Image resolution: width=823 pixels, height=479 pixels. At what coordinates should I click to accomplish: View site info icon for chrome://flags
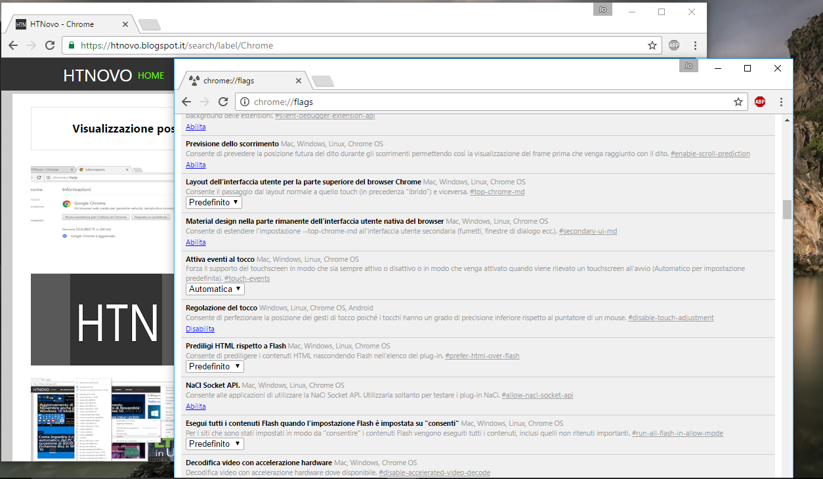(244, 102)
